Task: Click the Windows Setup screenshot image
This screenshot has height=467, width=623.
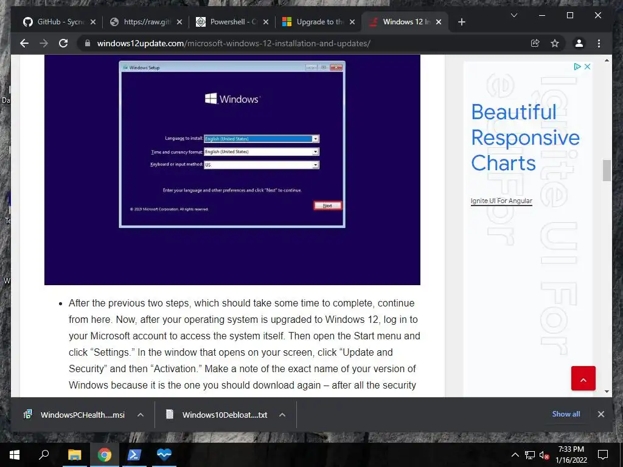Action: coord(232,170)
